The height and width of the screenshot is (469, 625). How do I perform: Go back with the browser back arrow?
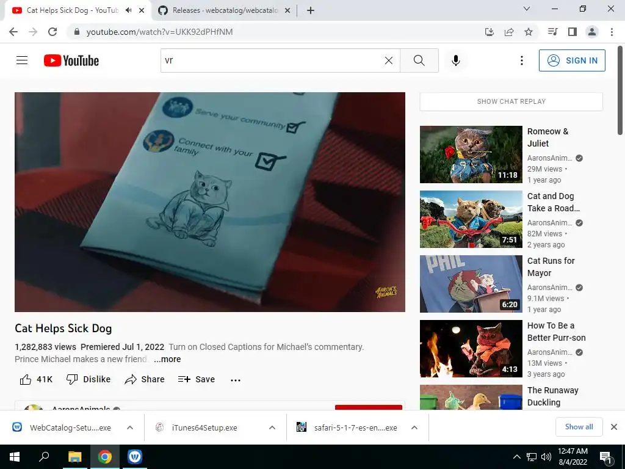(x=13, y=32)
